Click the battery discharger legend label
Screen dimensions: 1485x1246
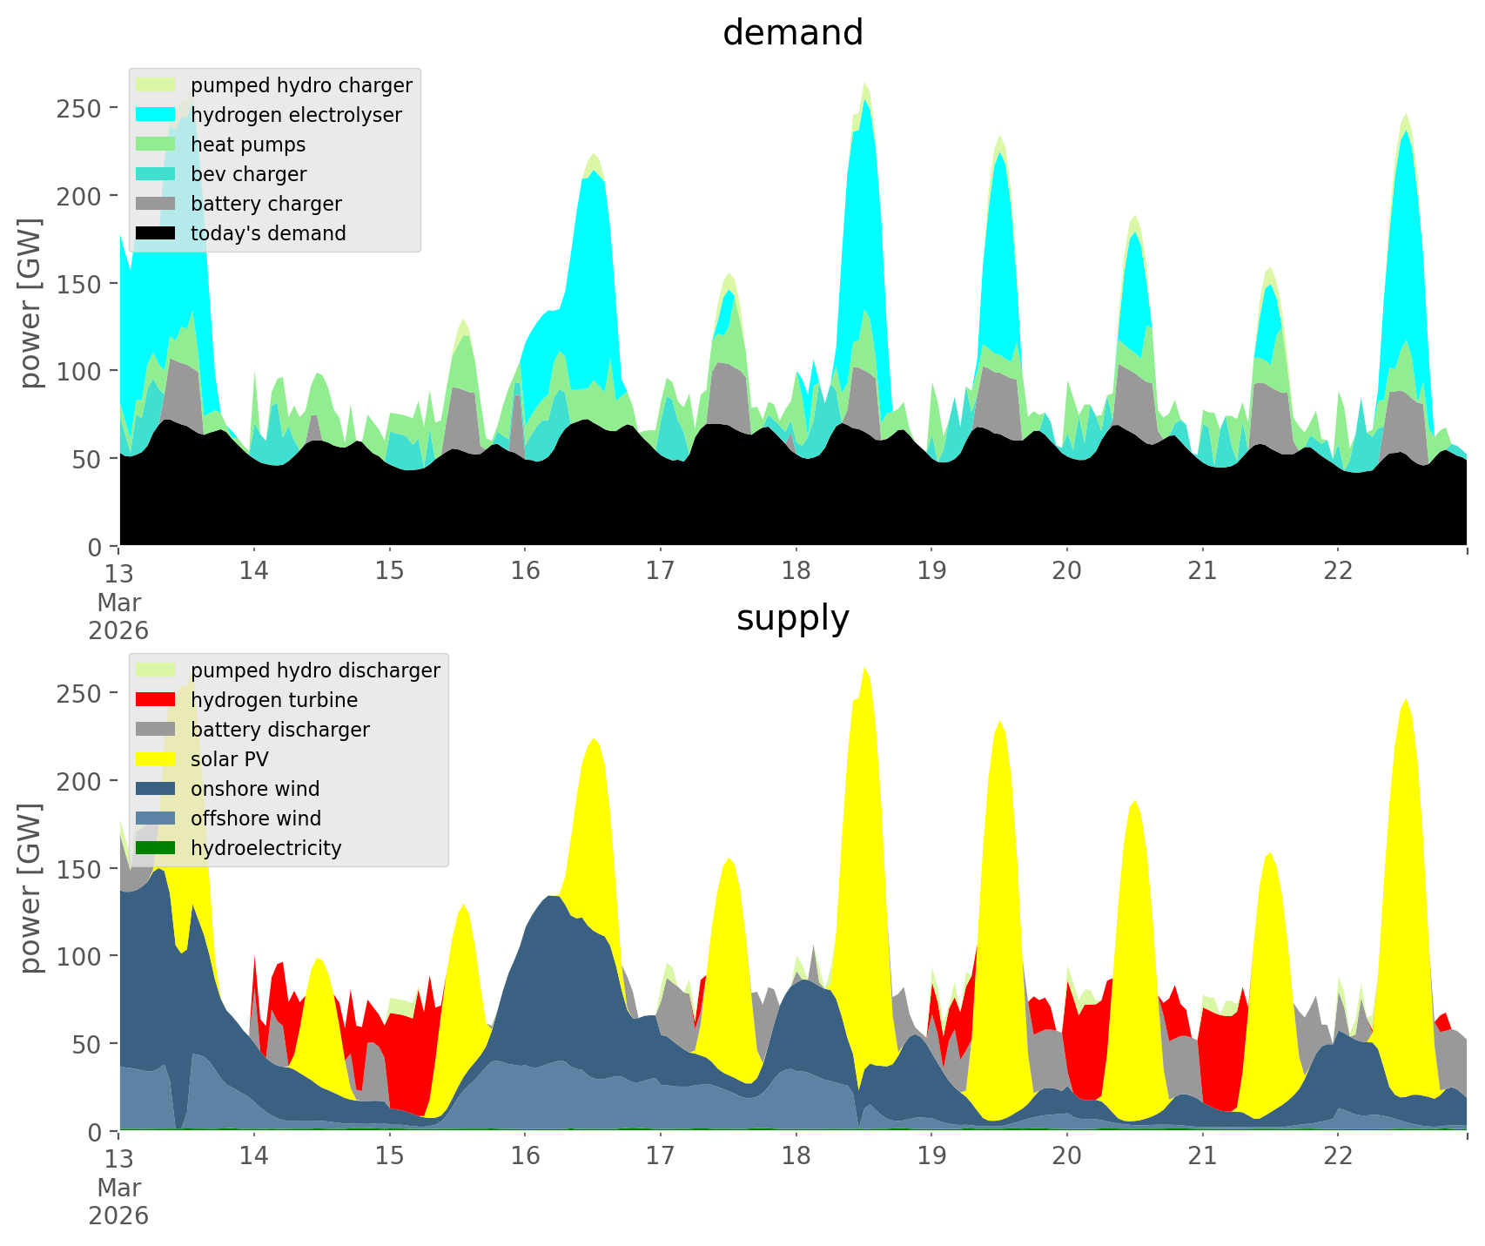point(279,730)
